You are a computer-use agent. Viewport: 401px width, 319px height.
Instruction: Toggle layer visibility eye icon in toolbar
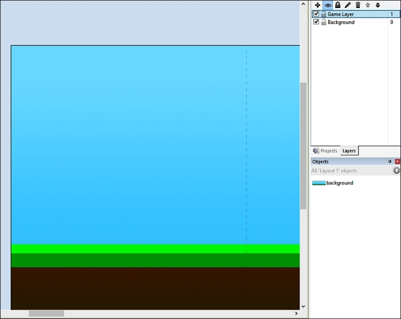[x=328, y=5]
